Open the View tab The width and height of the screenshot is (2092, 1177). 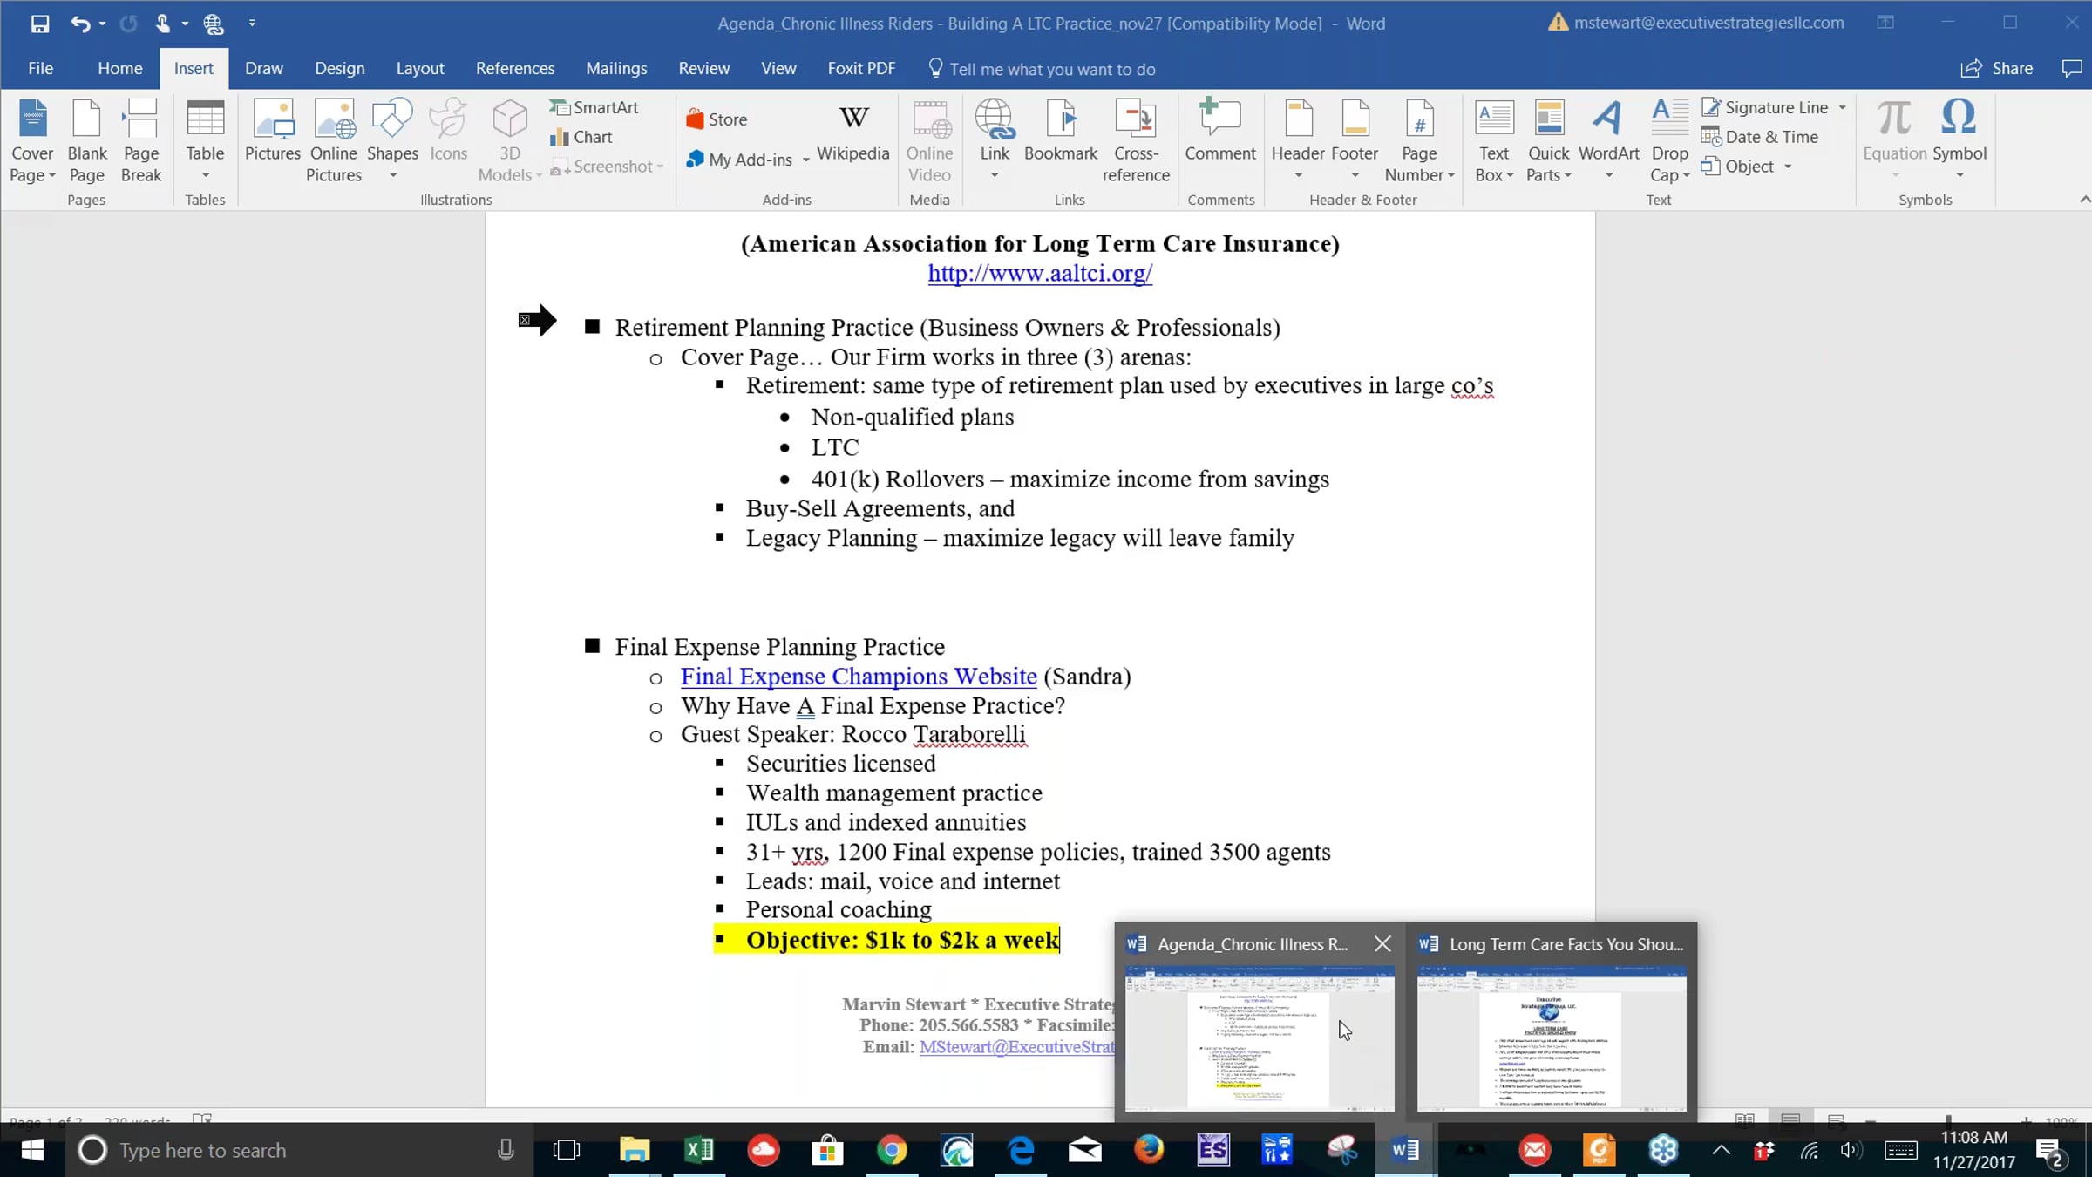778,69
